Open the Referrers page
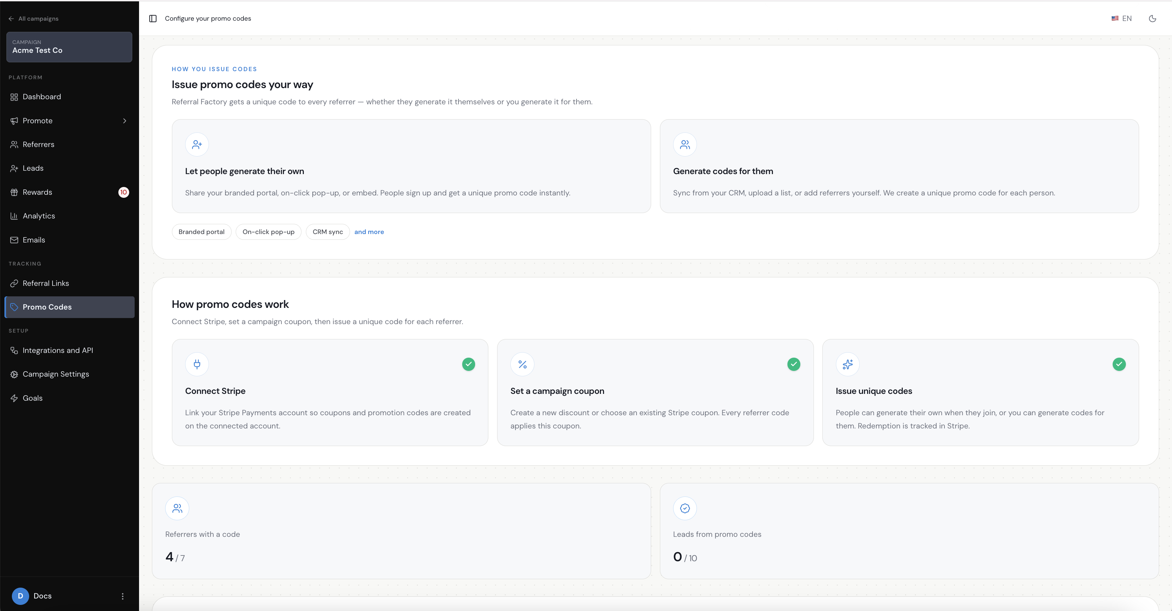The width and height of the screenshot is (1172, 611). (69, 145)
